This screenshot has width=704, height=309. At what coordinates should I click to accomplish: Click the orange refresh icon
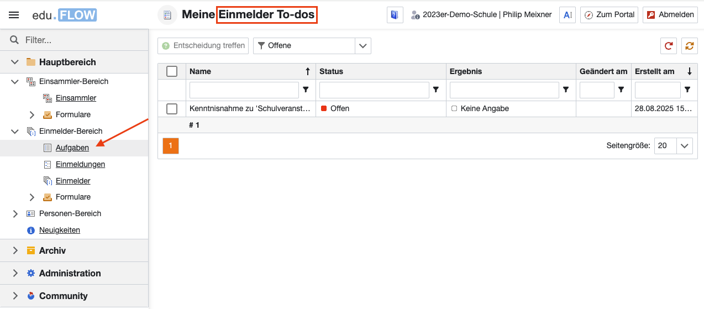(x=689, y=46)
